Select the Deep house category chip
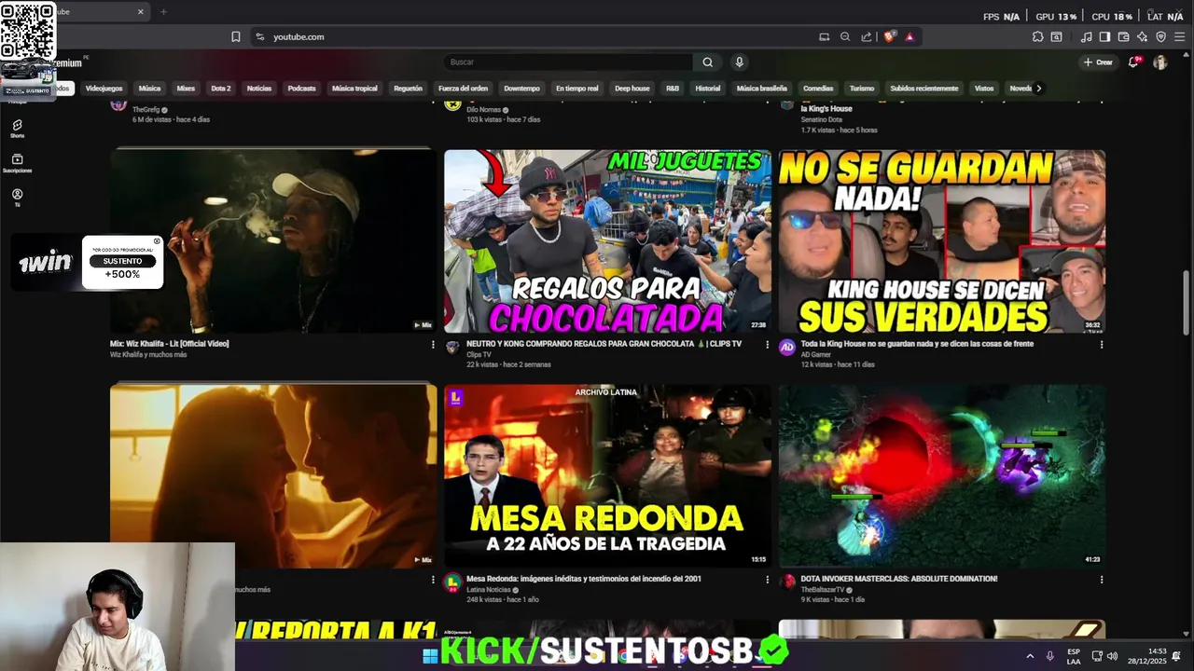Image resolution: width=1194 pixels, height=671 pixels. (x=632, y=89)
